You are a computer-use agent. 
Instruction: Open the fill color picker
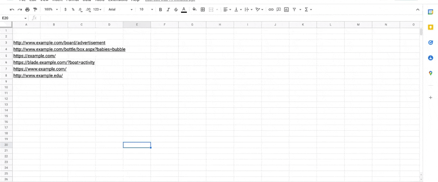point(194,9)
